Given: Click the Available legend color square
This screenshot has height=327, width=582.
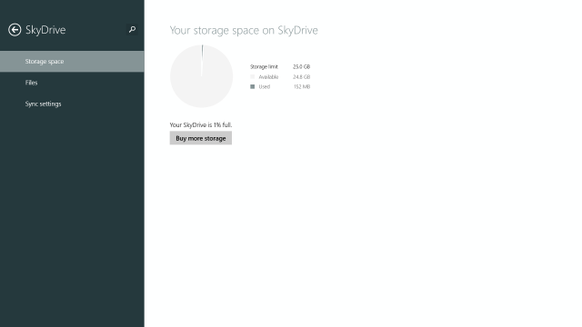Looking at the screenshot, I should pyautogui.click(x=253, y=76).
